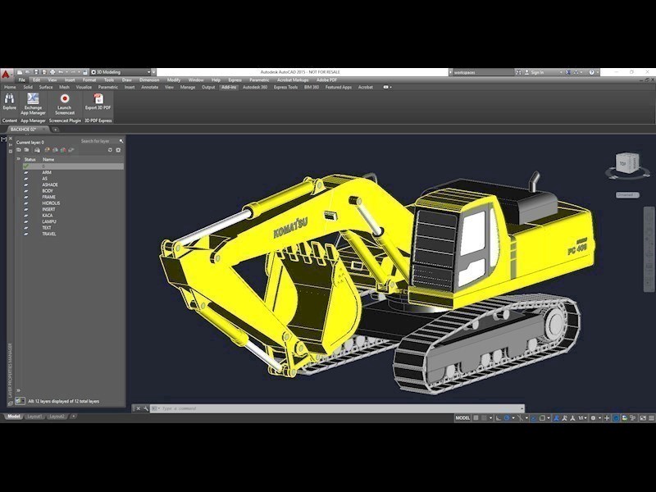
Task: Click the ribbon minimize toggle after Acrobat tab
Action: 385,87
